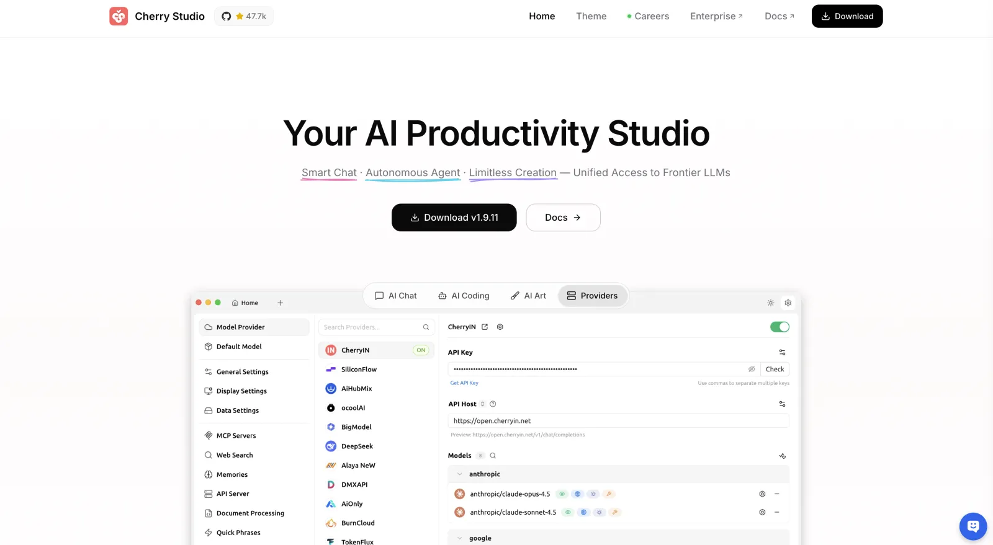Click the API Host URL field

(x=618, y=420)
